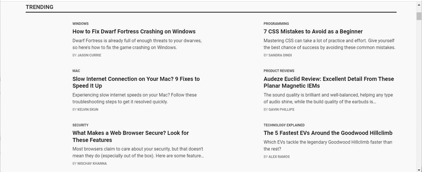The height and width of the screenshot is (172, 422).
Task: Select the PROGRAMMING category label
Action: tap(276, 24)
